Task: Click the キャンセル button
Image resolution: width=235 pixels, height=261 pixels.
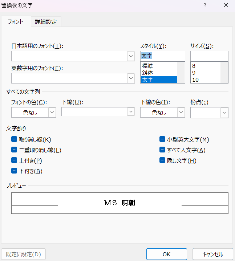Action: [213, 254]
